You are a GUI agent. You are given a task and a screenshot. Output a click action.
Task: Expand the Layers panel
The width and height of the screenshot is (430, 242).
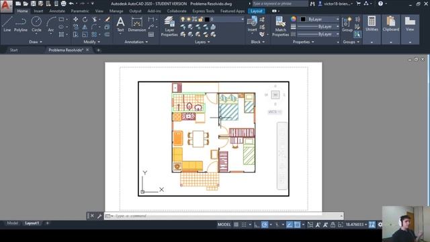point(202,42)
